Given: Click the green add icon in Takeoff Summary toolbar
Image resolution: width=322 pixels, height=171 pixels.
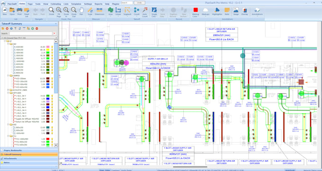Looking at the screenshot, I should [x=33, y=28].
